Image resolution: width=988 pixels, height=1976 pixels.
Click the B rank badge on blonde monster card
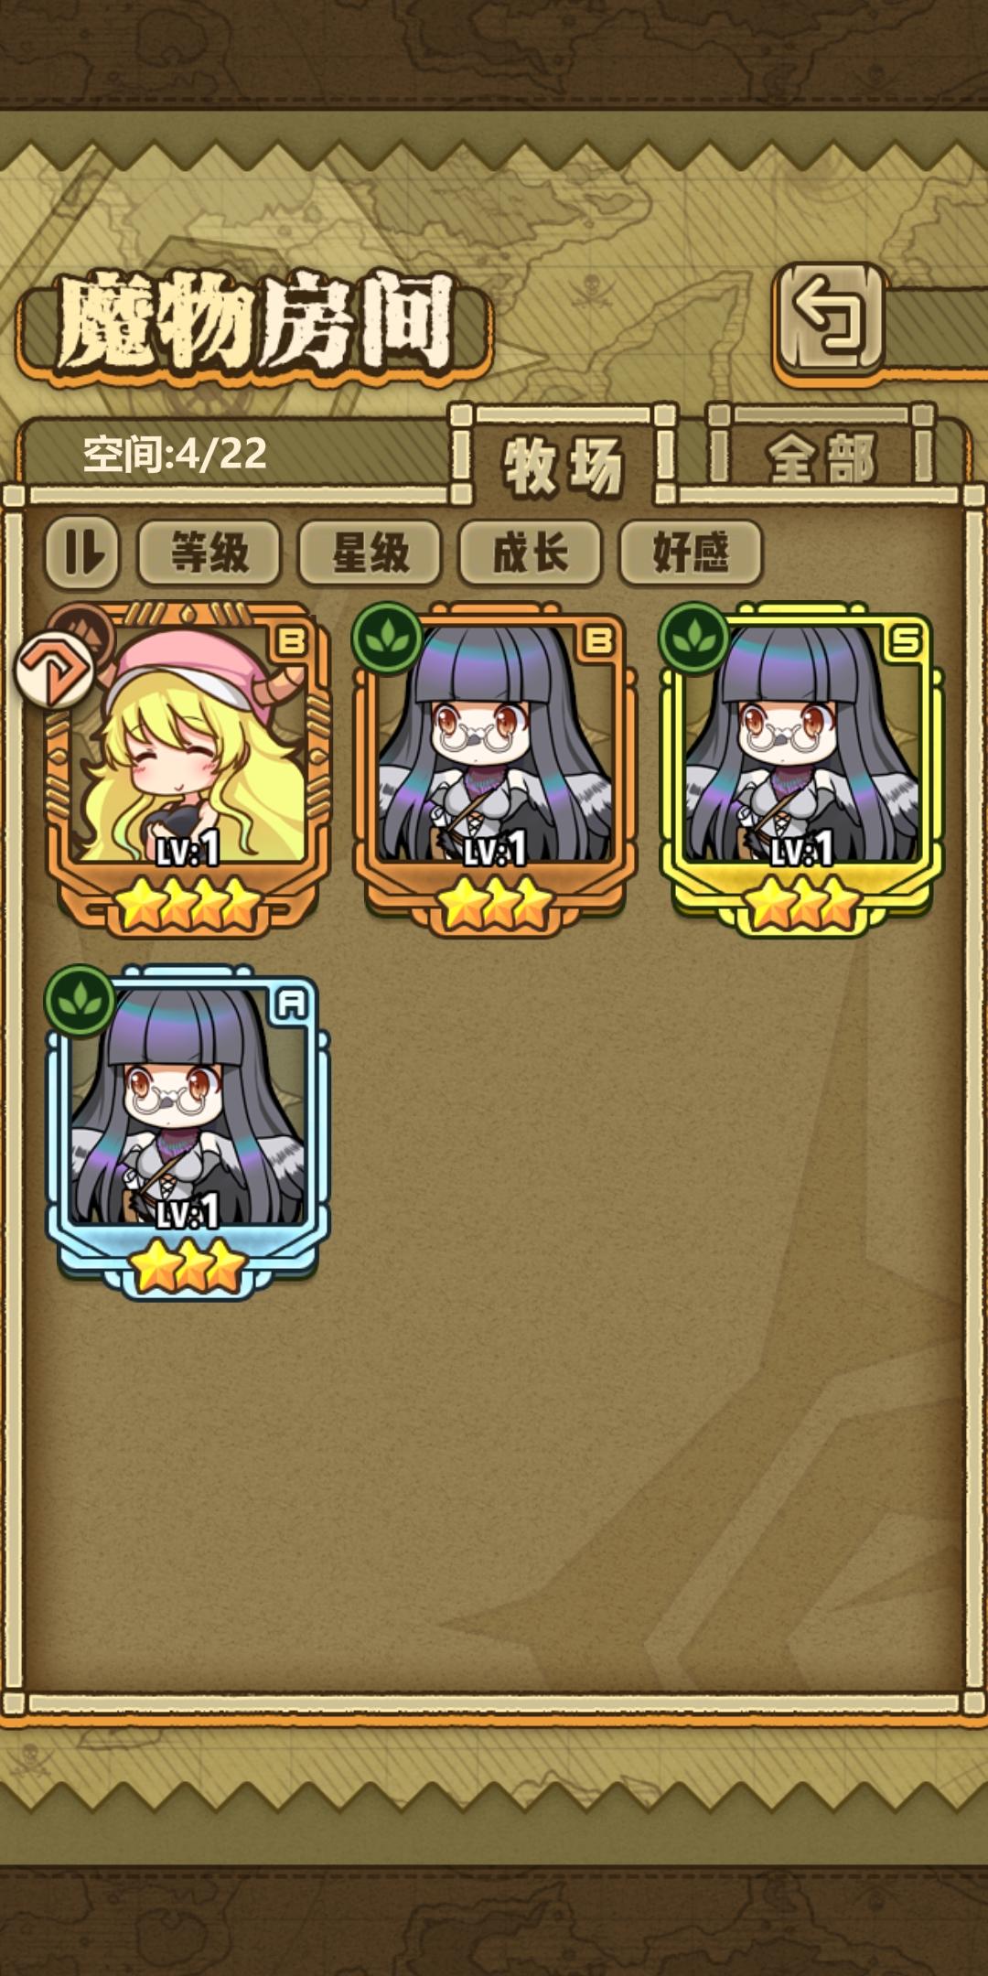pos(291,641)
